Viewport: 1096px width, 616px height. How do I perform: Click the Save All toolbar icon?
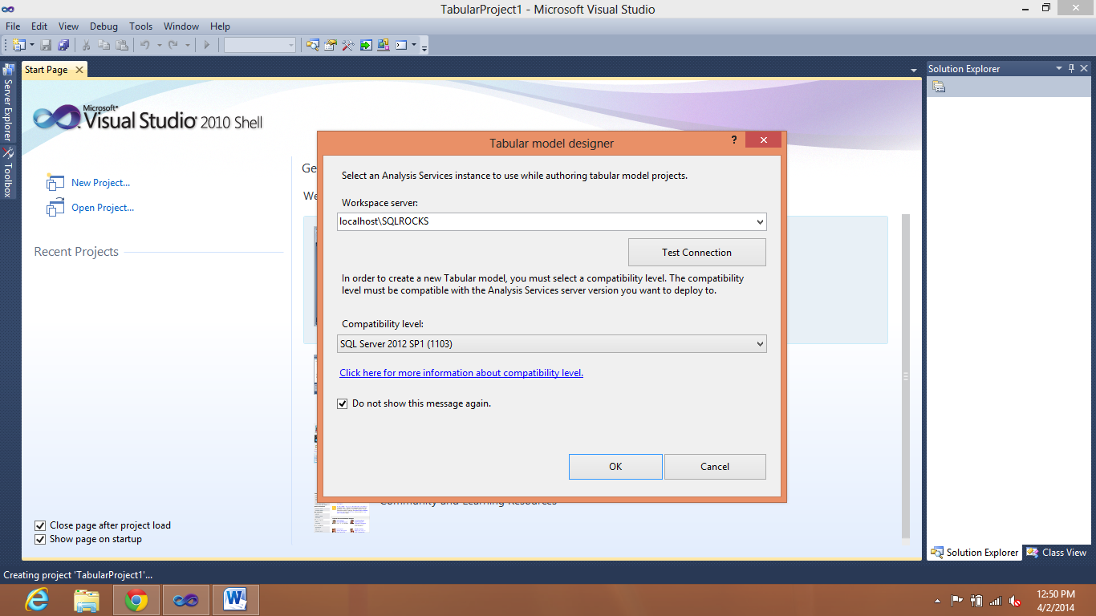(x=63, y=45)
